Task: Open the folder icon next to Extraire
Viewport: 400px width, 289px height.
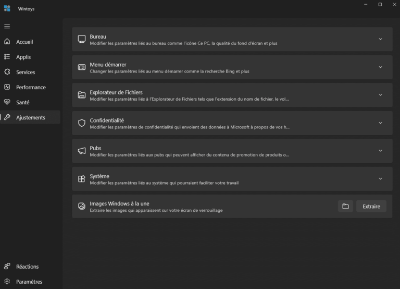Action: coord(345,206)
